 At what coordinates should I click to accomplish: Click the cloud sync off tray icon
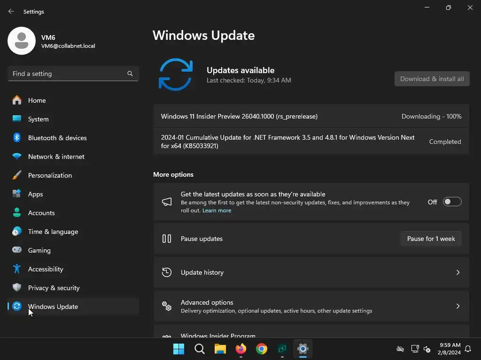400,349
